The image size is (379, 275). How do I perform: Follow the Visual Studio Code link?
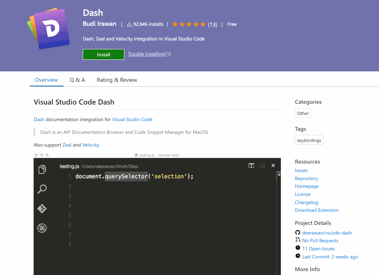tap(132, 120)
